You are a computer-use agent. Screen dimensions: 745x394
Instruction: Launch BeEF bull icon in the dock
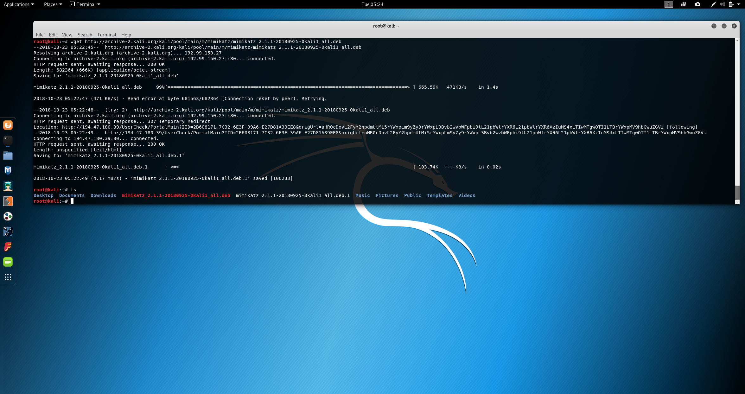pyautogui.click(x=8, y=232)
